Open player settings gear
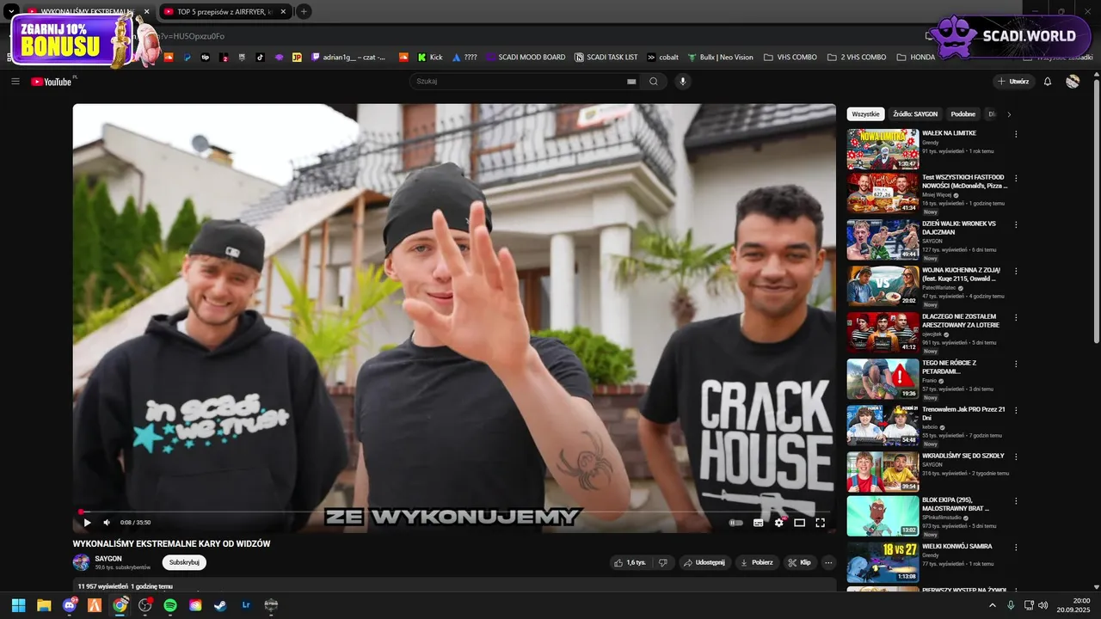This screenshot has width=1101, height=619. click(779, 522)
